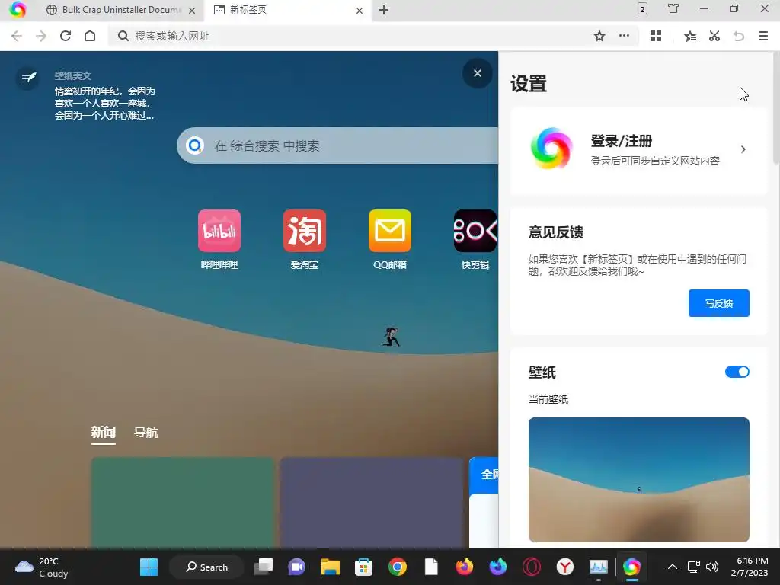The width and height of the screenshot is (780, 585).
Task: Open the green news card
Action: (183, 503)
